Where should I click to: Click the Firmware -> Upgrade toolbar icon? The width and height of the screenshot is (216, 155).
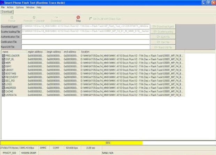(34, 17)
